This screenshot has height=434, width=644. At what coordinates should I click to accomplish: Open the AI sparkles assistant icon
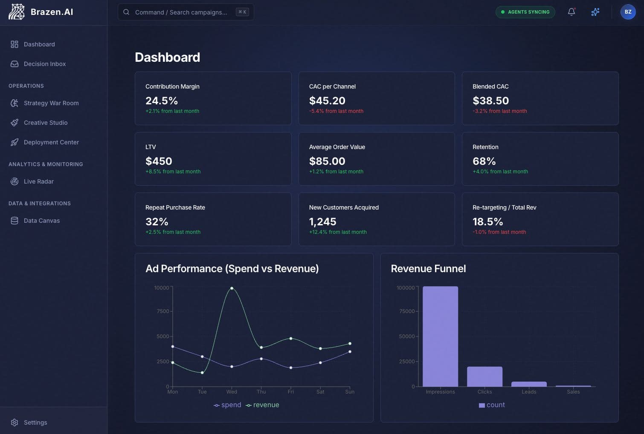(595, 12)
